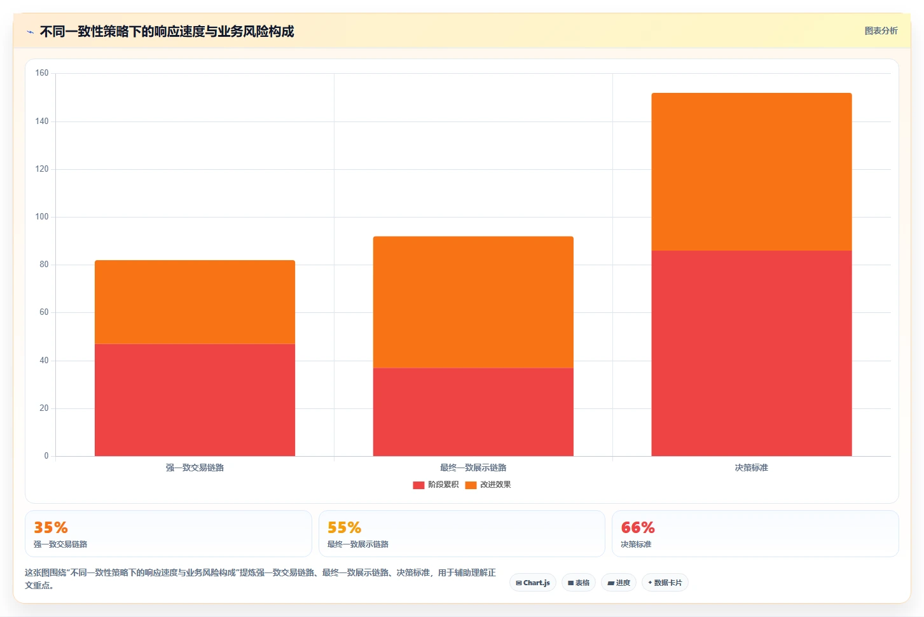Image resolution: width=924 pixels, height=617 pixels.
Task: Click y-axis value 20
Action: tap(44, 408)
